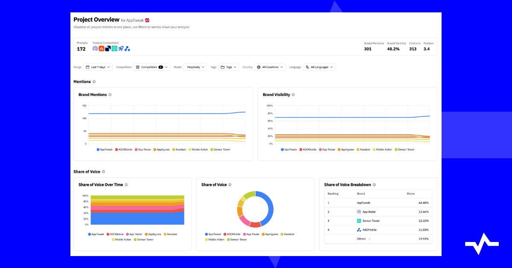Screen dimensions: 512x268
Task: Click the Brand column header
Action: (361, 194)
